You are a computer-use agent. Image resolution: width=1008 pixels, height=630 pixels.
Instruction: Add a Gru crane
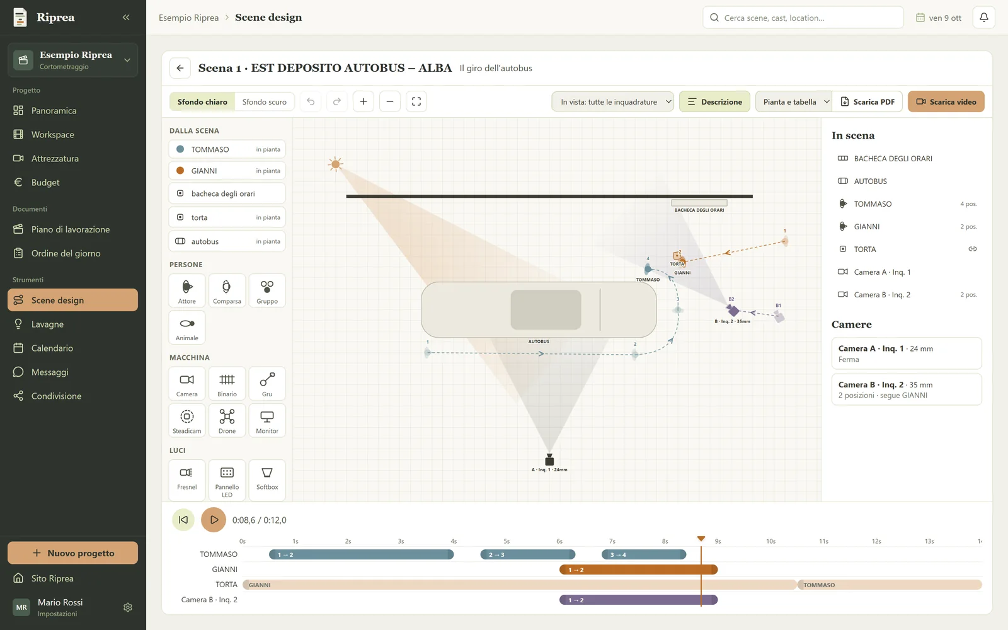267,384
